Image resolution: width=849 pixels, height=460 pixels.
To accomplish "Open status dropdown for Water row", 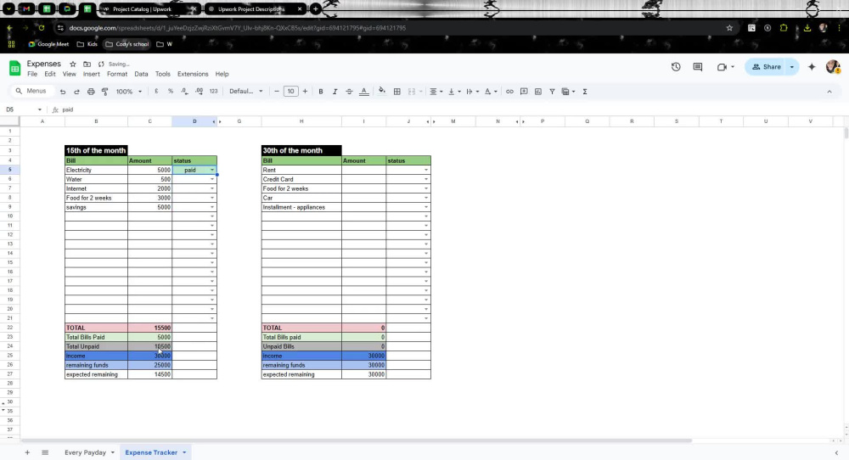I will point(211,179).
